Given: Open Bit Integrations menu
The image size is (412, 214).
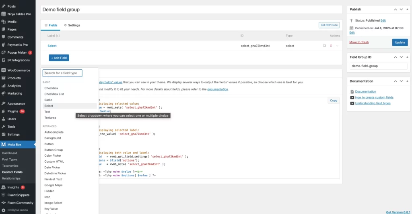Looking at the screenshot, I should point(19,60).
